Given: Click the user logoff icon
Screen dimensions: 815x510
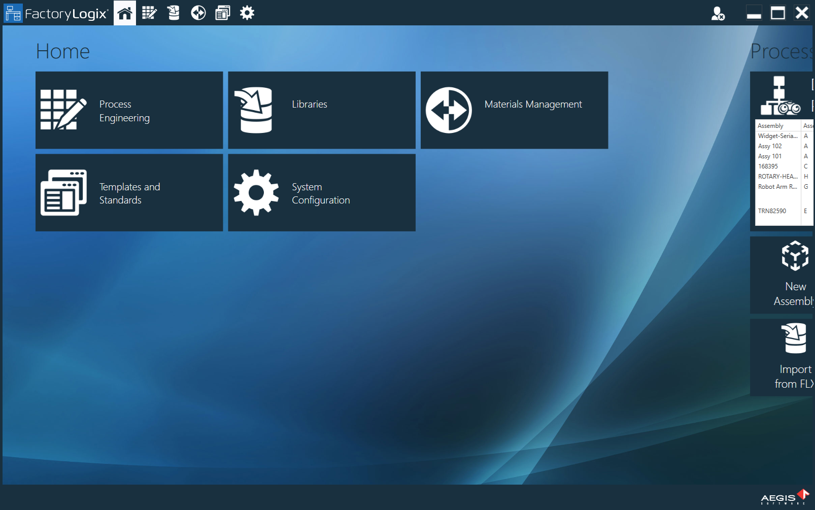Looking at the screenshot, I should click(718, 13).
